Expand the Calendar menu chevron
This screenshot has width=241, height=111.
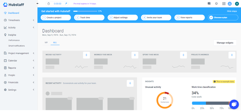[x=33, y=61]
